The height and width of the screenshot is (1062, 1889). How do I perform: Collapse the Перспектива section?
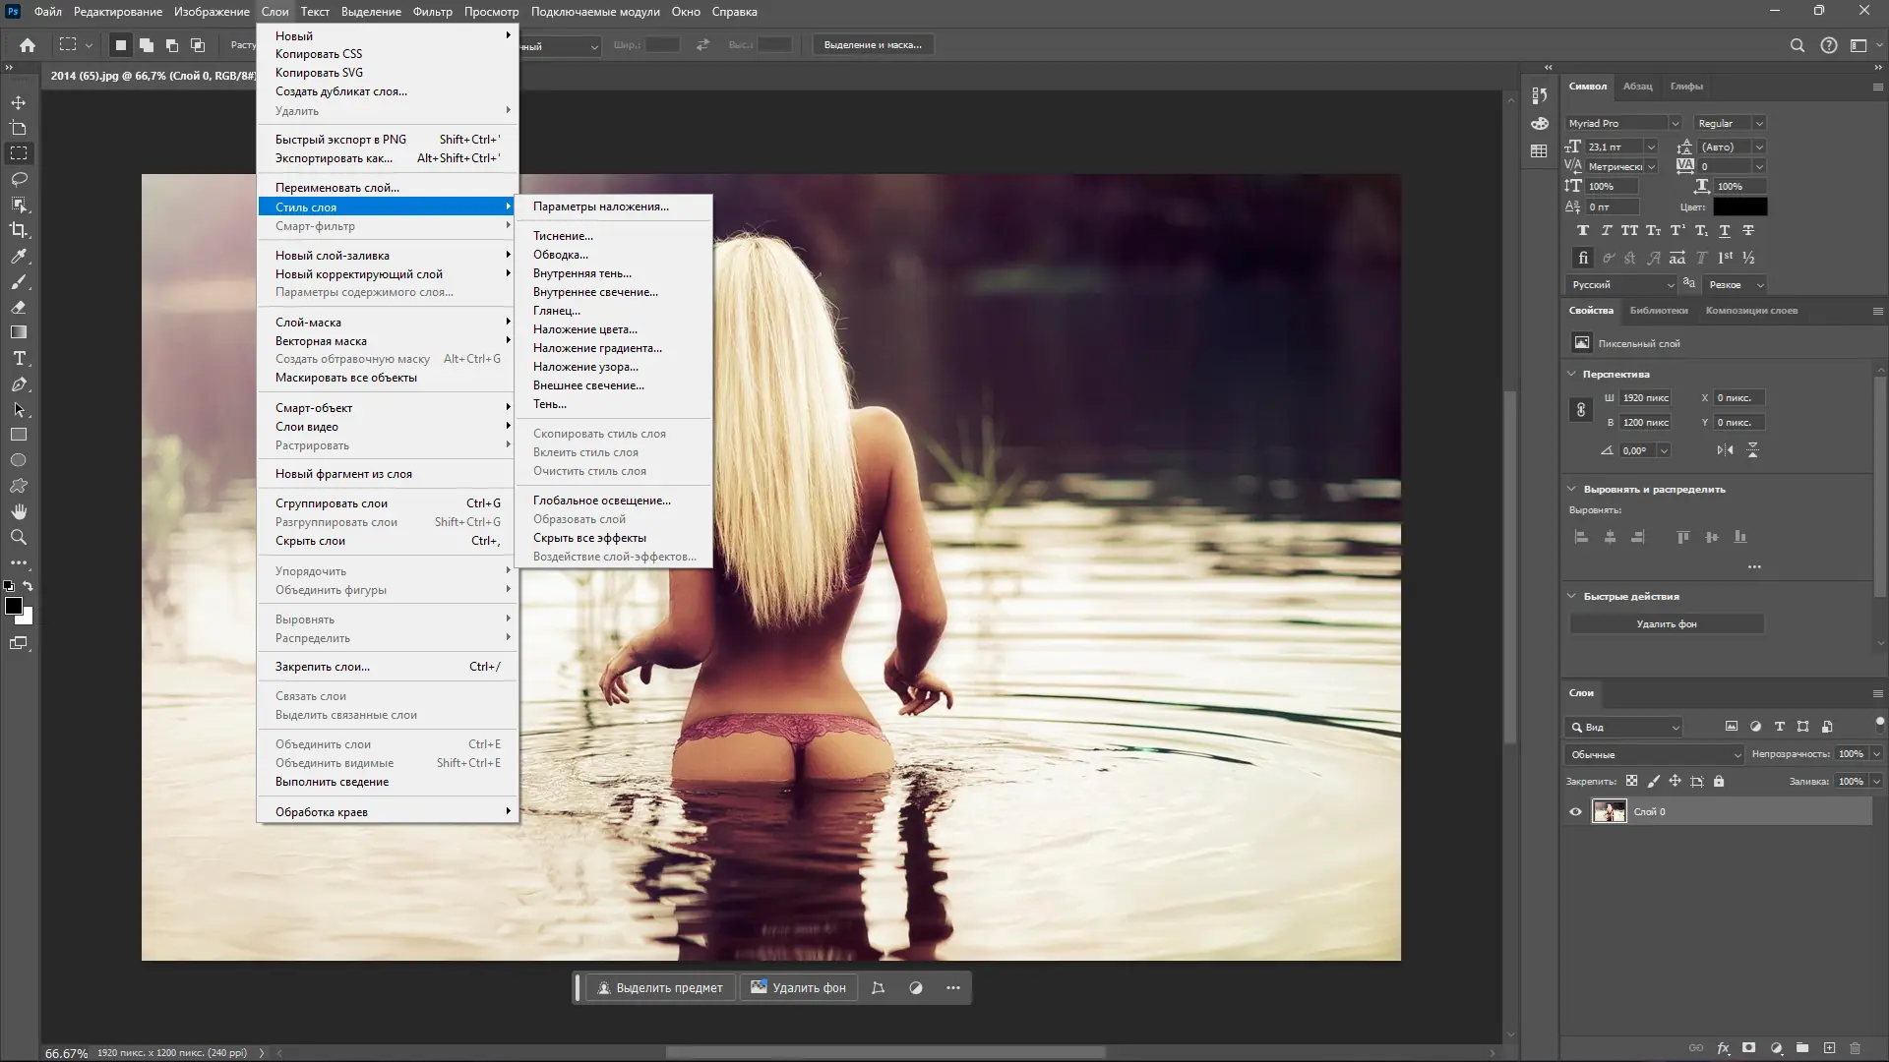pos(1572,374)
